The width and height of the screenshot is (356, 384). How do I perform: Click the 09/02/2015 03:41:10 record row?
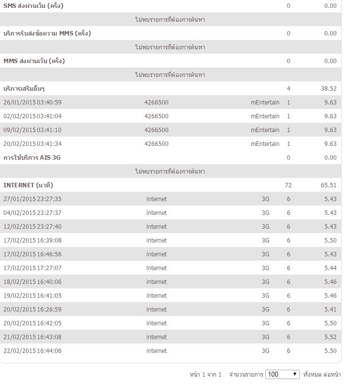tap(171, 130)
